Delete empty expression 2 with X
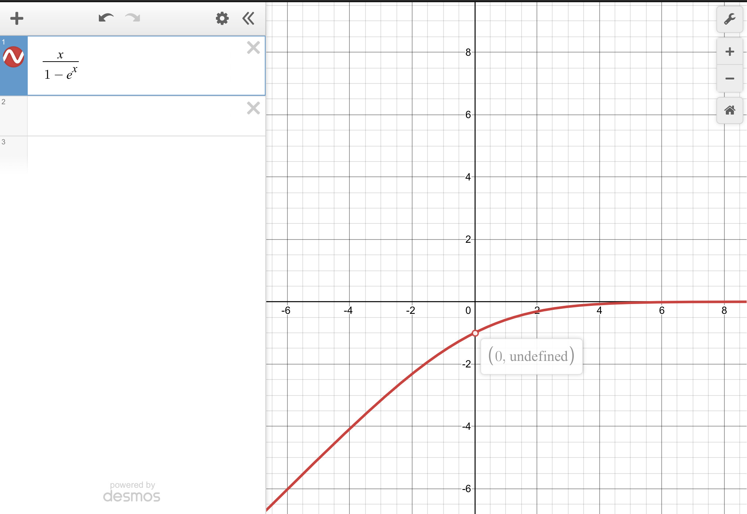Image resolution: width=747 pixels, height=514 pixels. [253, 108]
